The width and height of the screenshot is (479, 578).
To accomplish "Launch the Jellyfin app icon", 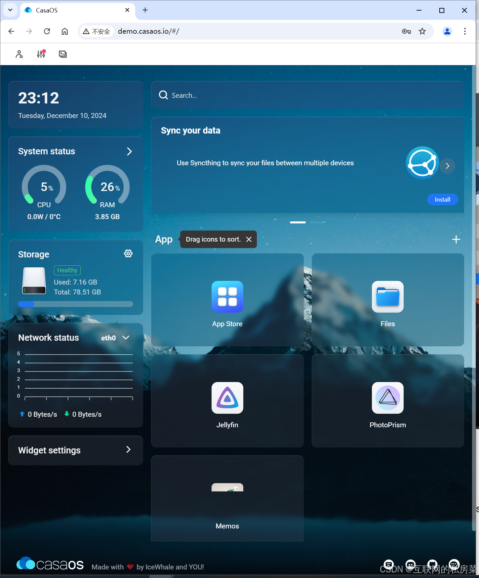I will [227, 398].
